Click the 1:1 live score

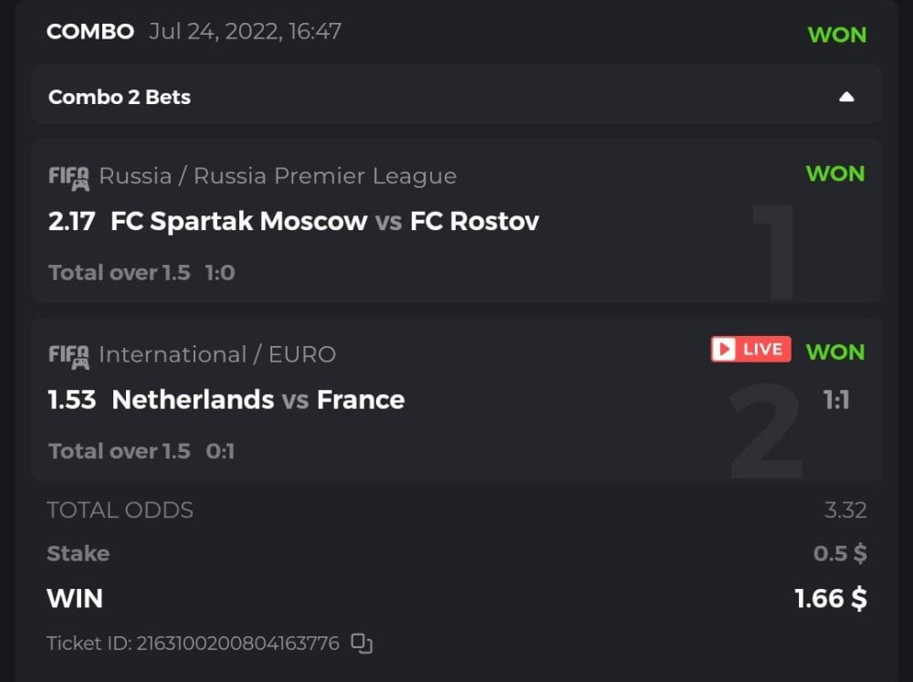[x=836, y=400]
